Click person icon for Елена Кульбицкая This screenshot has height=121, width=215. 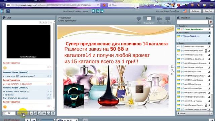(209, 29)
